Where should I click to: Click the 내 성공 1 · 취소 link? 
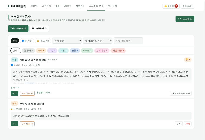43,93
